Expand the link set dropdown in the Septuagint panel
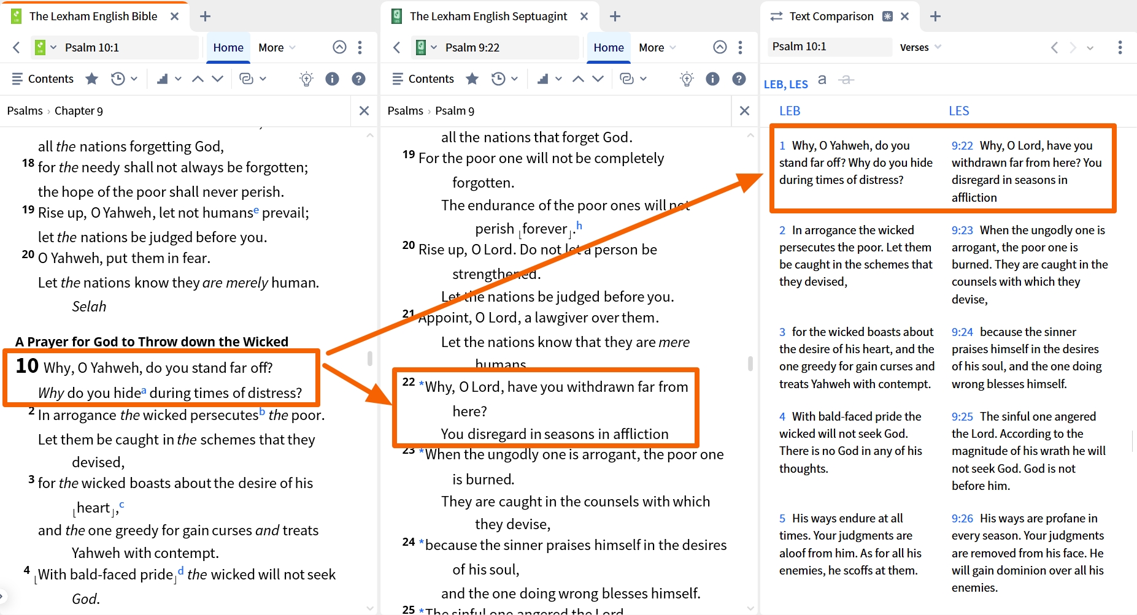The width and height of the screenshot is (1137, 615). coord(644,78)
